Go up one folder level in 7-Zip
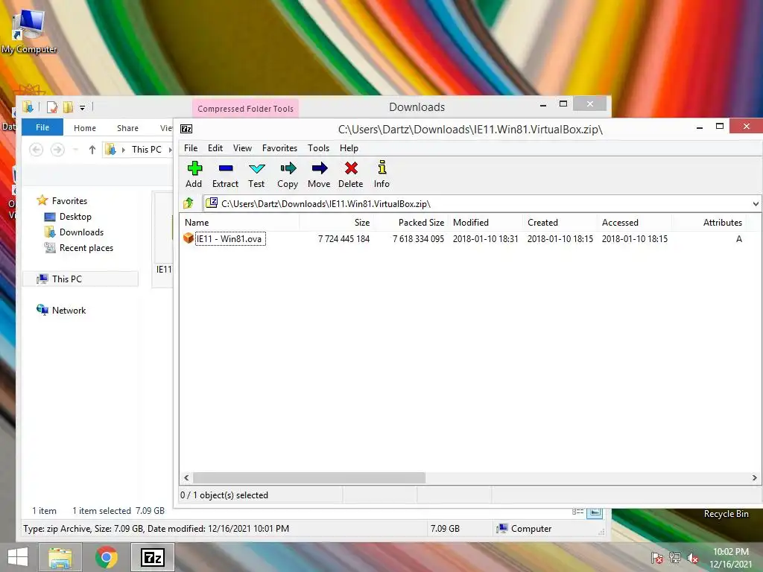Viewport: 763px width, 572px height. pos(189,203)
